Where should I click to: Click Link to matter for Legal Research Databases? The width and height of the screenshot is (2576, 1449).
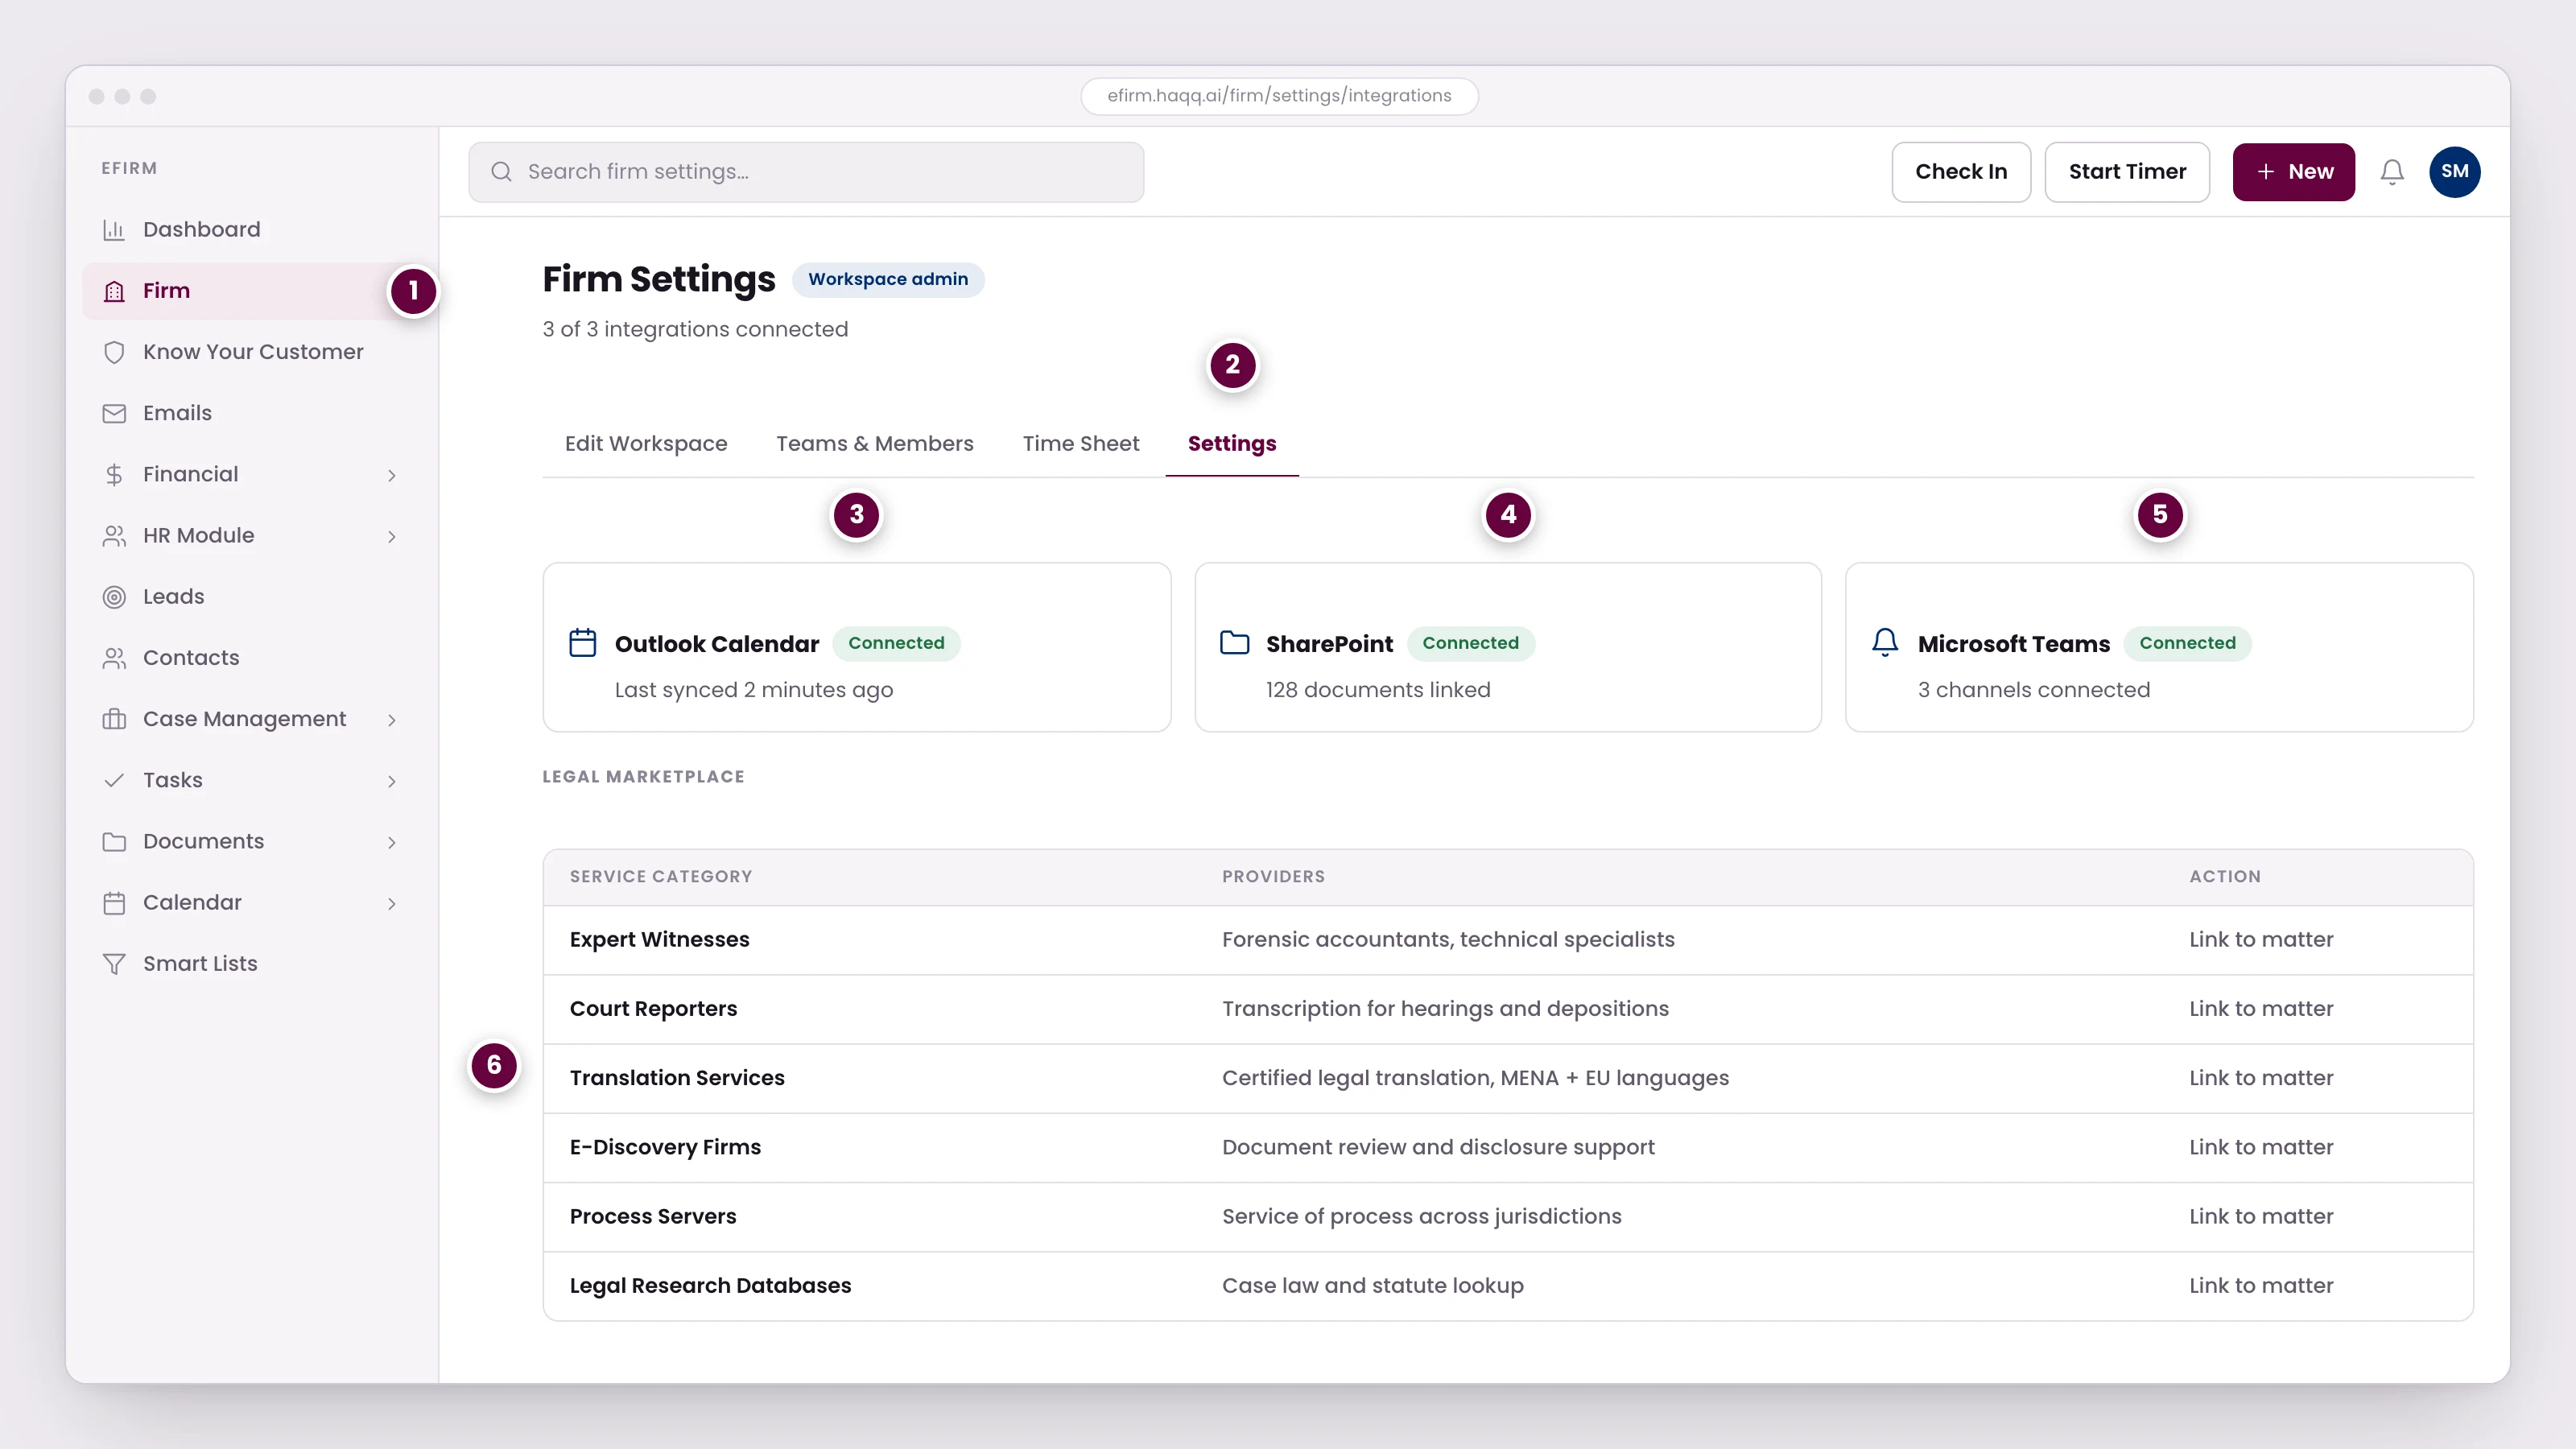2261,1285
